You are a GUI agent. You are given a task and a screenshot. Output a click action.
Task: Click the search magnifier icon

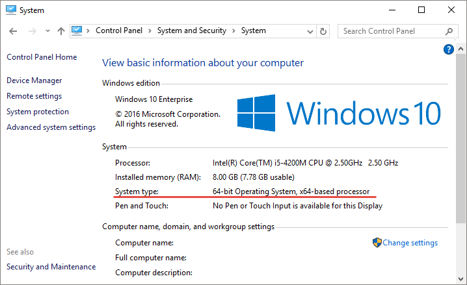[x=449, y=31]
